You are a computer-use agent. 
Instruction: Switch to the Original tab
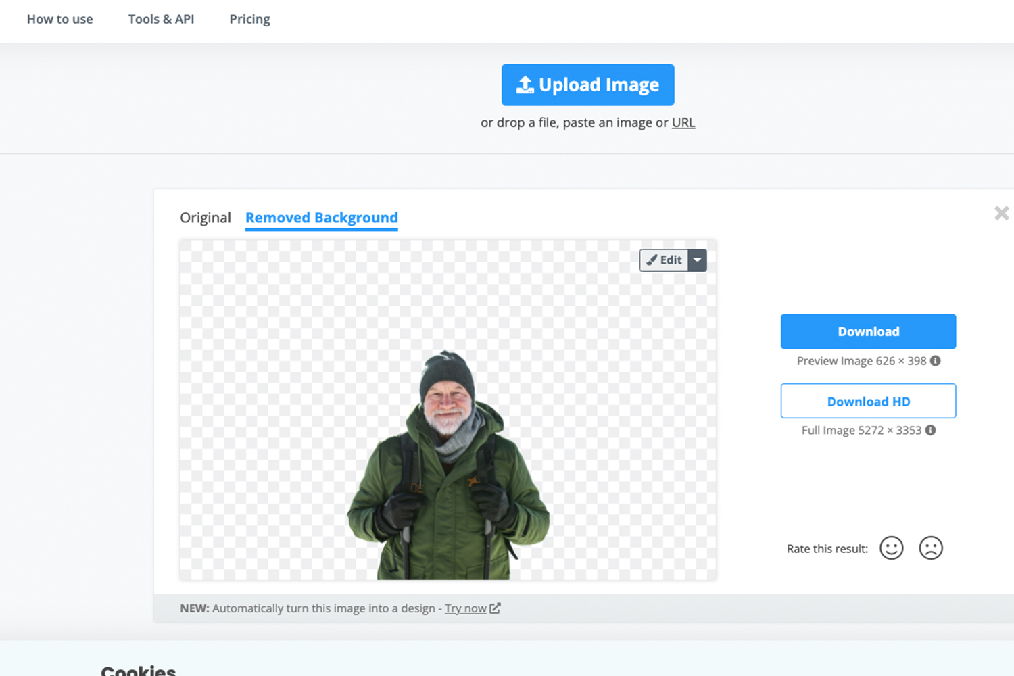[x=205, y=217]
